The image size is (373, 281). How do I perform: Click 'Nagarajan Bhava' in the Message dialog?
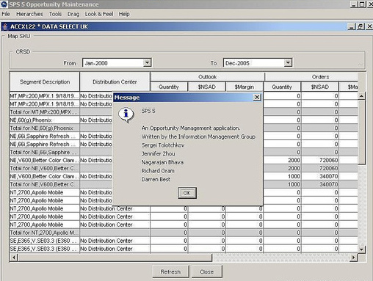(x=162, y=162)
